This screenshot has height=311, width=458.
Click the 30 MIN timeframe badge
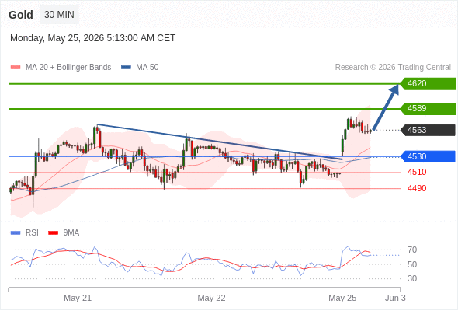pyautogui.click(x=59, y=15)
